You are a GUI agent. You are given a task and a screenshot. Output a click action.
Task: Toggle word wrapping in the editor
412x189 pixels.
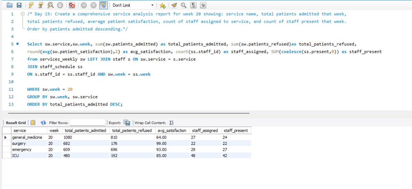point(203,5)
